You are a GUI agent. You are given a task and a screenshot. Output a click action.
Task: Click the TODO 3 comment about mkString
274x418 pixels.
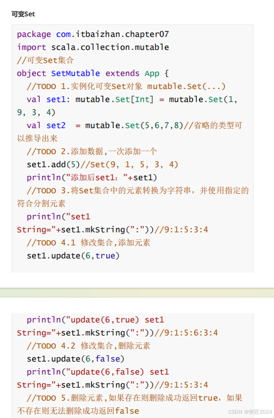point(133,197)
